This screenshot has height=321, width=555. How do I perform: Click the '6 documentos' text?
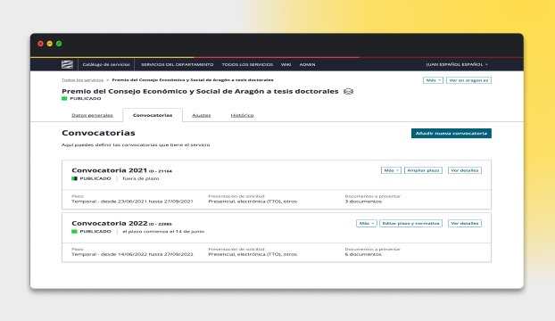click(x=363, y=254)
